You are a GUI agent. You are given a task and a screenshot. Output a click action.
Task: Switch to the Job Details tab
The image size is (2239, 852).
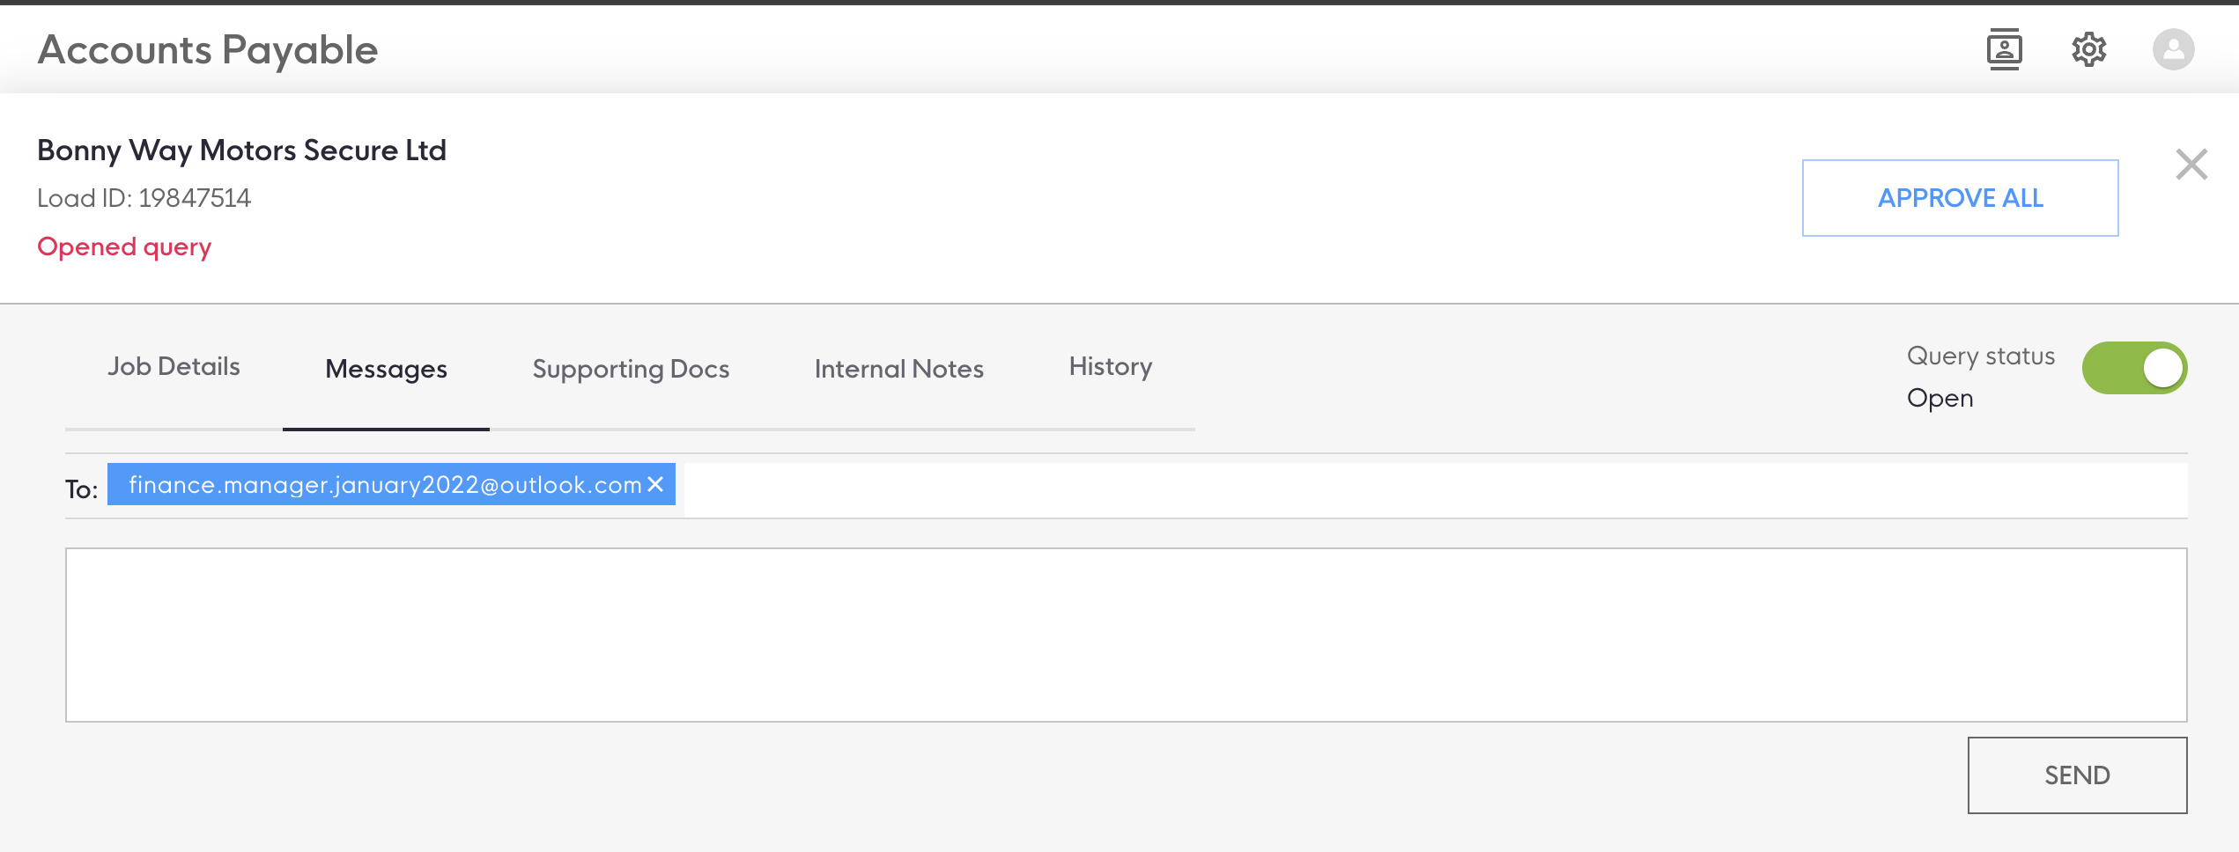coord(174,367)
